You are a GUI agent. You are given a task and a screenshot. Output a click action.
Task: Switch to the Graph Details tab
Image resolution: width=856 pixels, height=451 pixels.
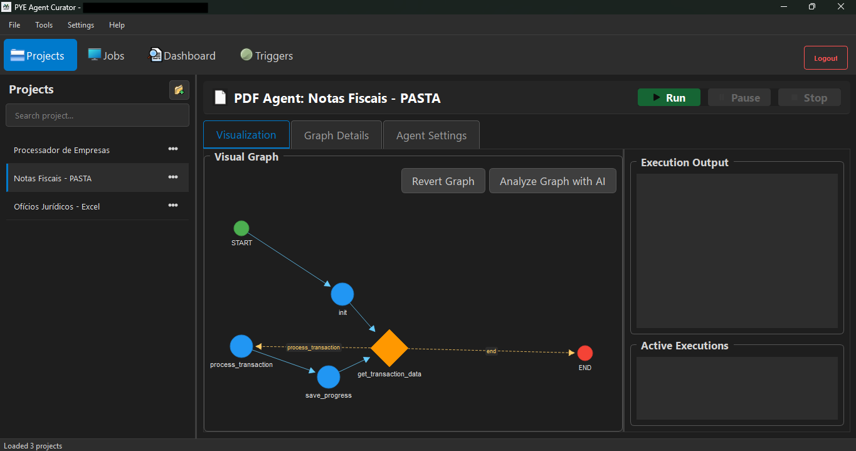(336, 135)
